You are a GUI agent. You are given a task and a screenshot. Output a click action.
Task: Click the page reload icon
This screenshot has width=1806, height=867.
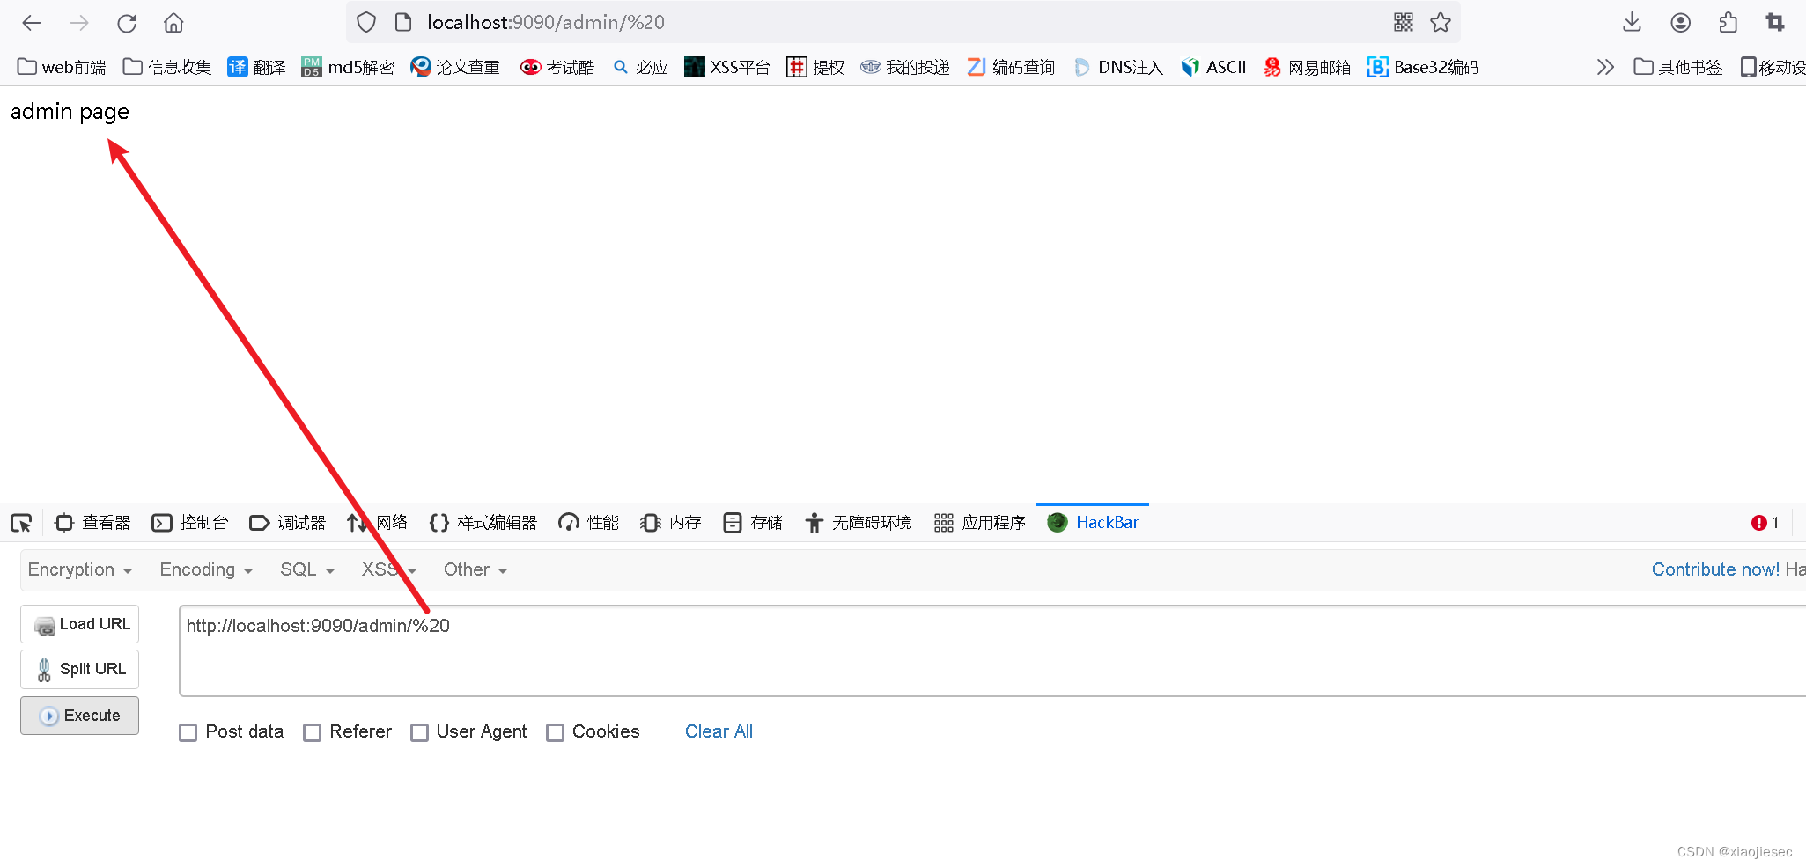[x=127, y=22]
